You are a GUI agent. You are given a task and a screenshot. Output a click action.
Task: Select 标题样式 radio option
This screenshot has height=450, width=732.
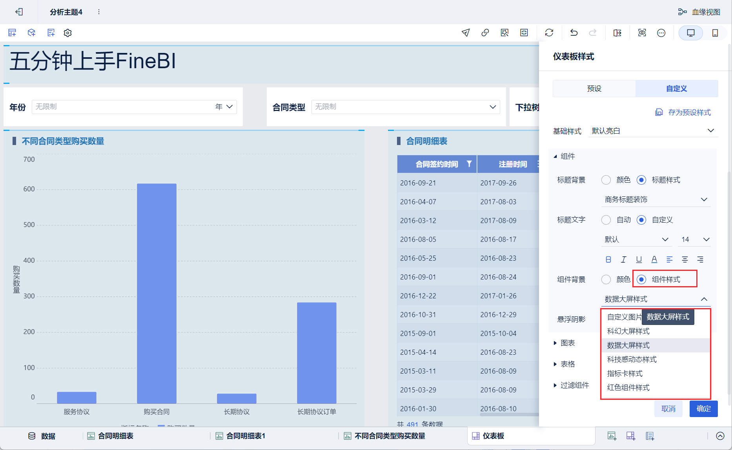(x=641, y=180)
